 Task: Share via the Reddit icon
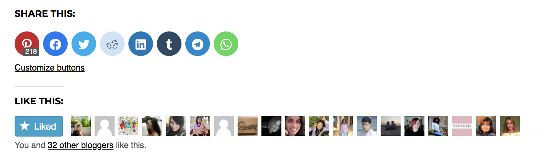[x=112, y=44]
